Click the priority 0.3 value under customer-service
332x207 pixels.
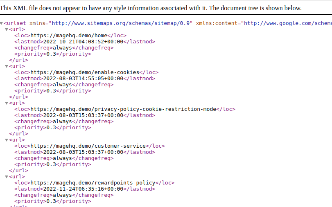(51, 164)
